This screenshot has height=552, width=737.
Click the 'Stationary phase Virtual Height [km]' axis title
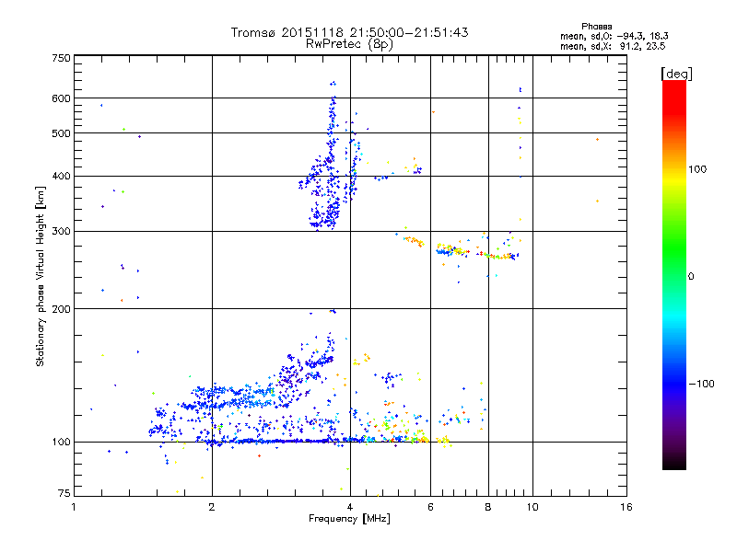point(41,276)
